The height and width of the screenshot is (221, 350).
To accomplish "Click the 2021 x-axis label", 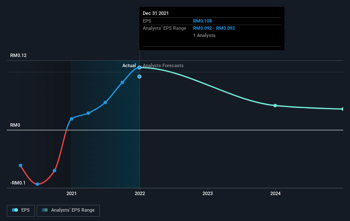I will tap(72, 194).
